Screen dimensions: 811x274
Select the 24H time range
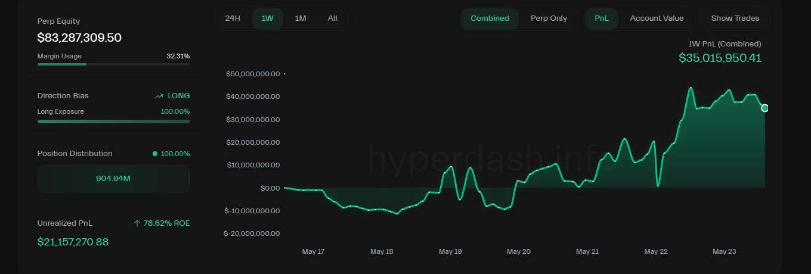[x=233, y=18]
